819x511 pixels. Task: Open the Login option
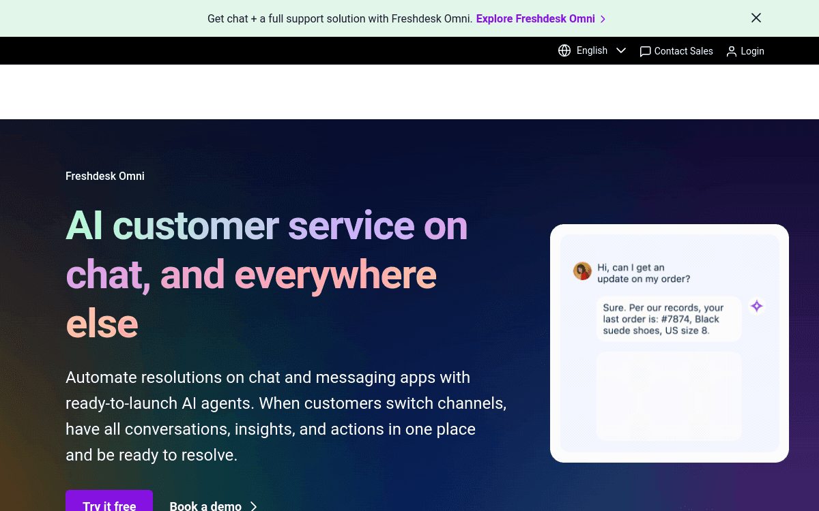[x=752, y=50]
